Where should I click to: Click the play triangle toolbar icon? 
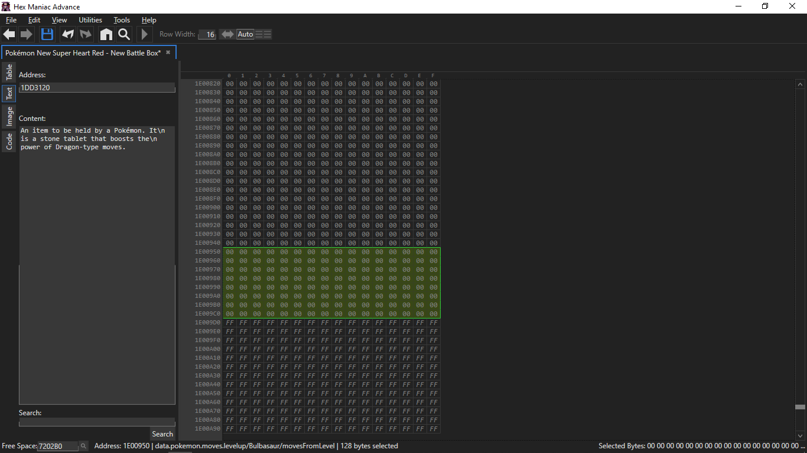tap(144, 34)
